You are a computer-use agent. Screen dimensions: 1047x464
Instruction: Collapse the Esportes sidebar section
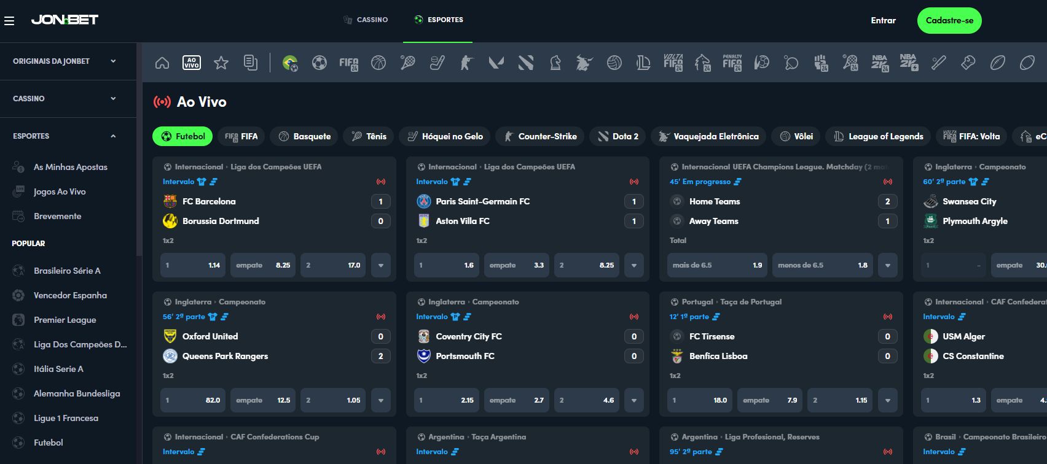65,136
